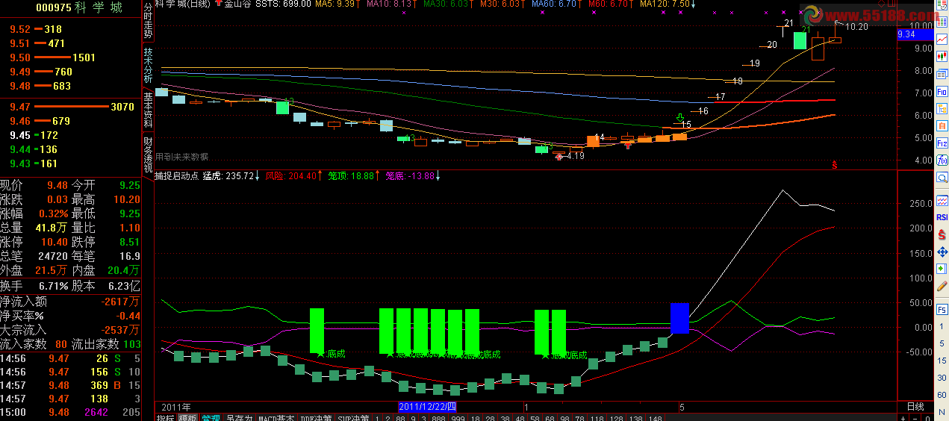Click the 换手 6.71% value

[x=53, y=285]
